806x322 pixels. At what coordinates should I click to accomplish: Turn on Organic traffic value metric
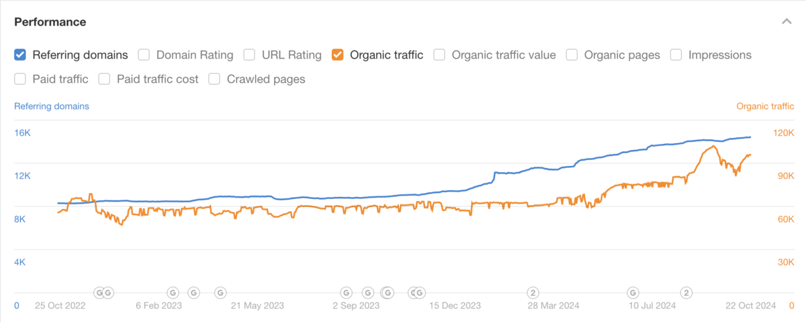[x=439, y=55]
